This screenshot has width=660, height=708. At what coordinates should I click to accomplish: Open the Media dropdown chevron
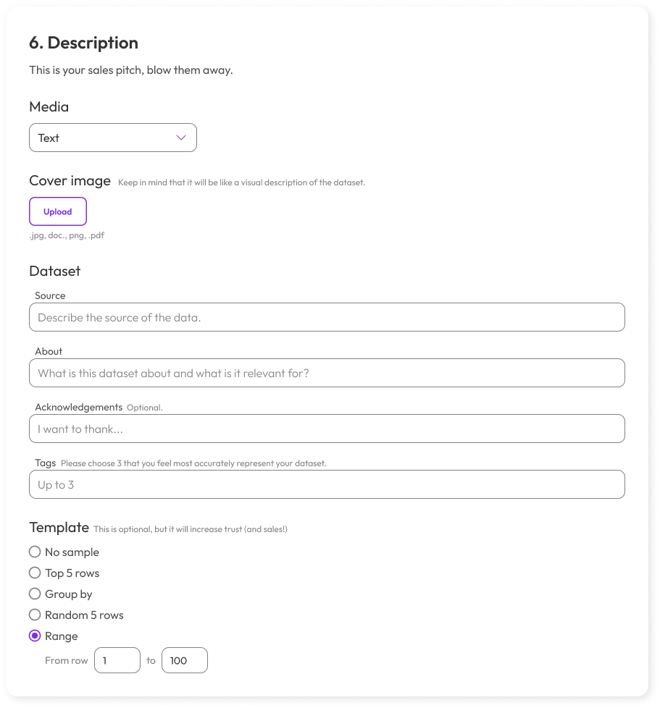click(x=181, y=138)
